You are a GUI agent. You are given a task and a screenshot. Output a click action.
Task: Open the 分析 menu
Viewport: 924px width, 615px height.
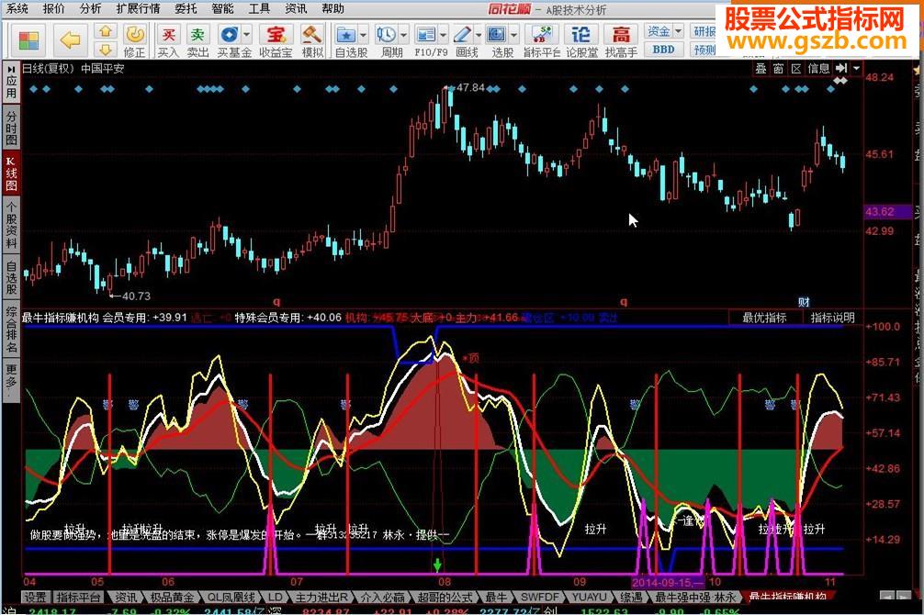point(90,8)
